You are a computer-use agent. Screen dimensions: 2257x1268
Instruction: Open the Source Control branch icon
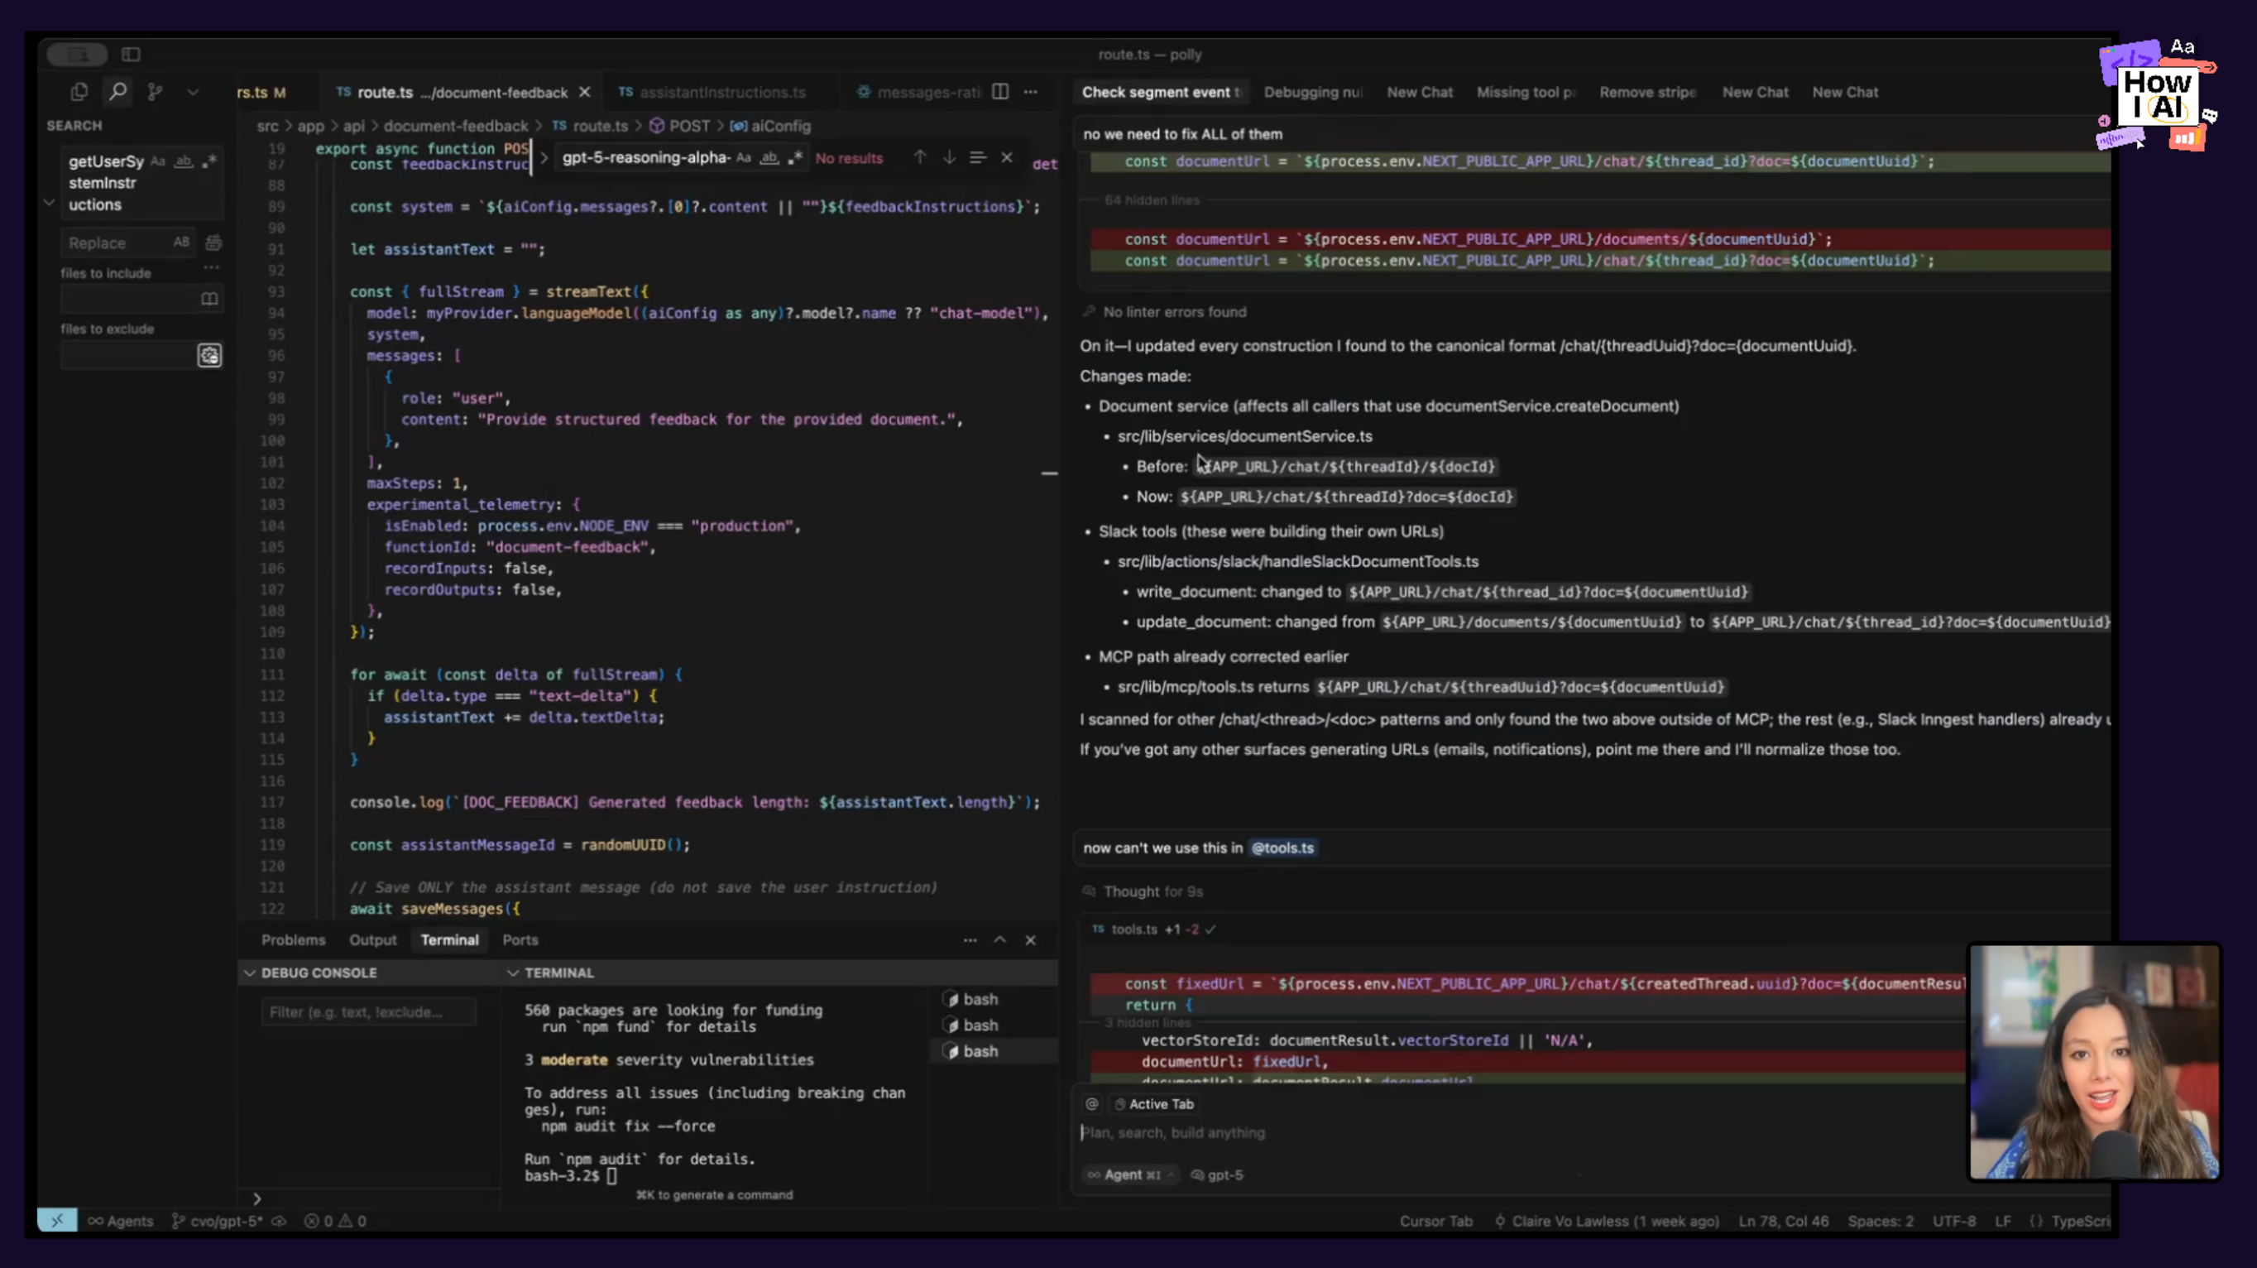pyautogui.click(x=155, y=91)
